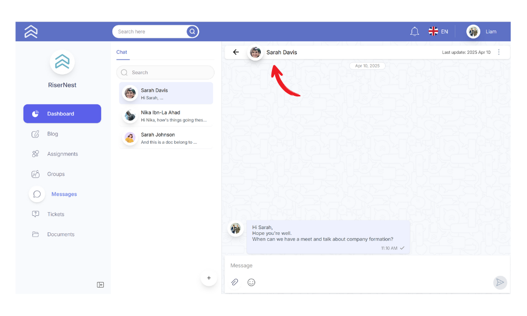Open the emoji picker smiley icon

(x=251, y=282)
